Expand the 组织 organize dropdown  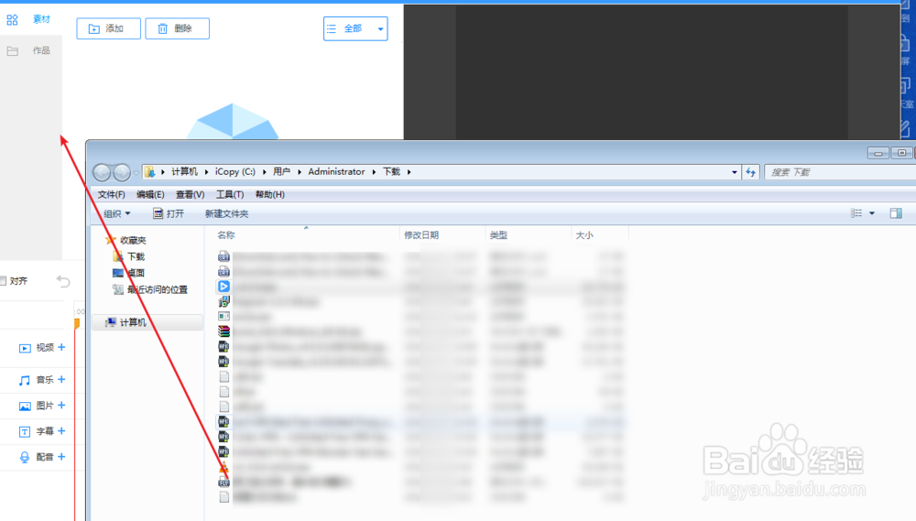pyautogui.click(x=117, y=213)
